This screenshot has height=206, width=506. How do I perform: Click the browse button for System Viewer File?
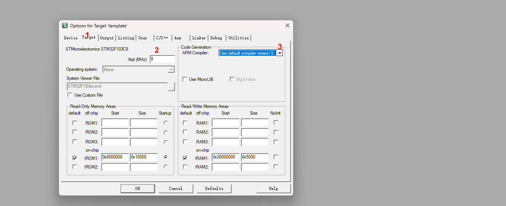(171, 87)
